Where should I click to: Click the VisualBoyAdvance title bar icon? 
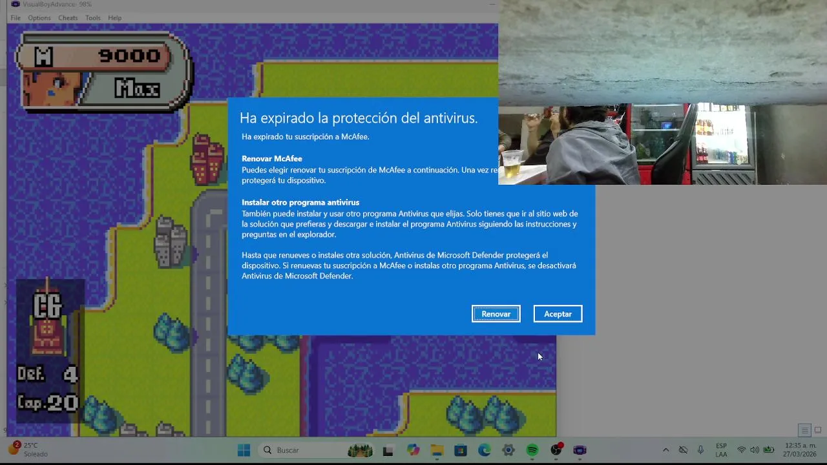click(x=15, y=4)
